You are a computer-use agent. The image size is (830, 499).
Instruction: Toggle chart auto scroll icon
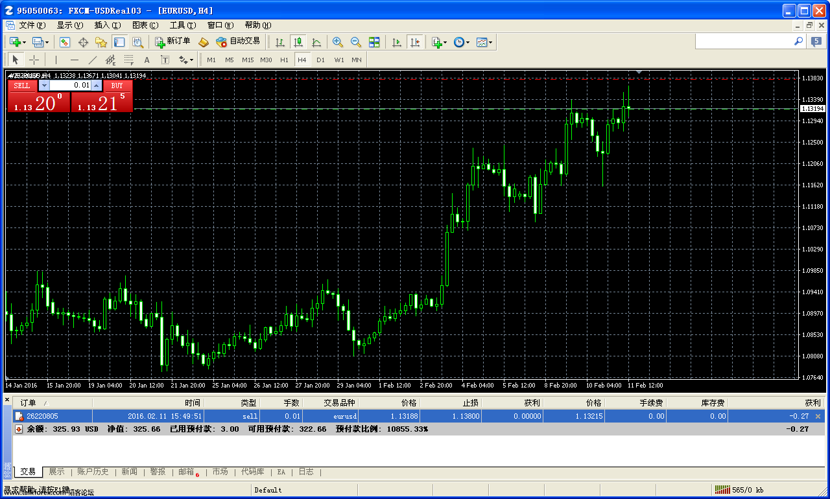click(397, 42)
